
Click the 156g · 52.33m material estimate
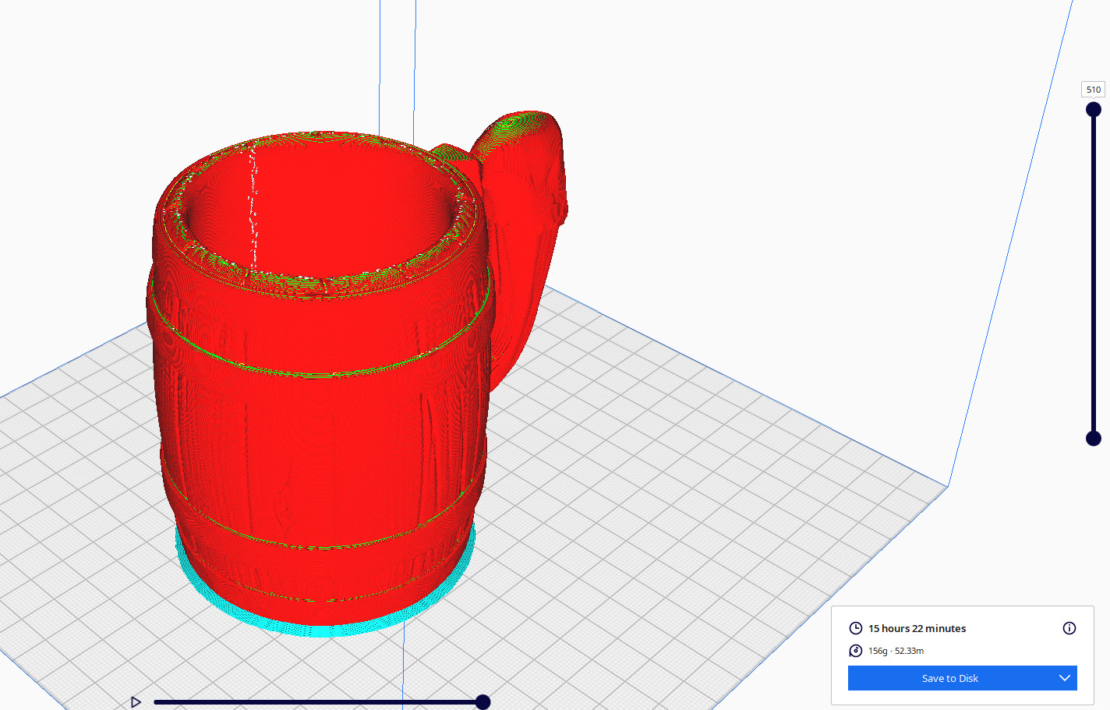(x=896, y=651)
